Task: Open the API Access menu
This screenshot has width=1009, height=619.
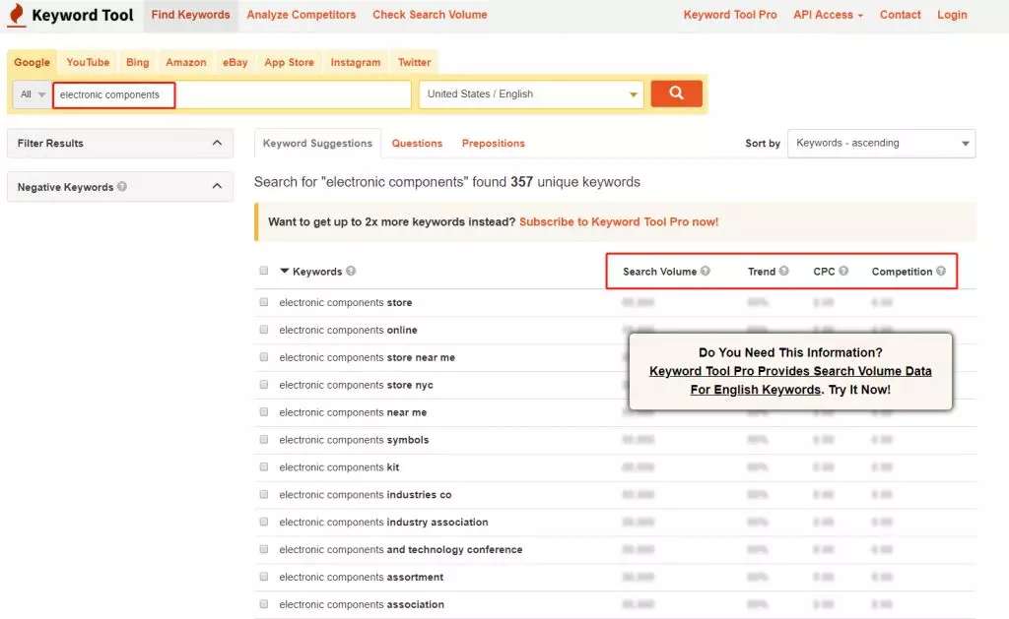Action: [x=828, y=15]
